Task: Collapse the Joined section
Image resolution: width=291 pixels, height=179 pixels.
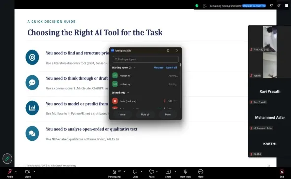Action: coord(128,93)
